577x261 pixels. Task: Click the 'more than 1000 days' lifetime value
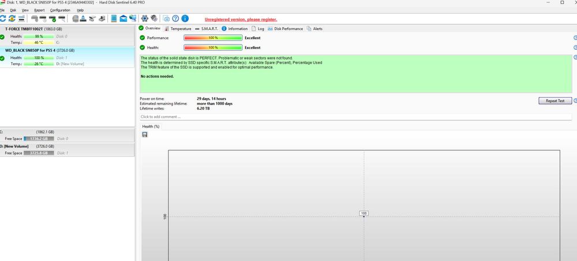pyautogui.click(x=215, y=103)
